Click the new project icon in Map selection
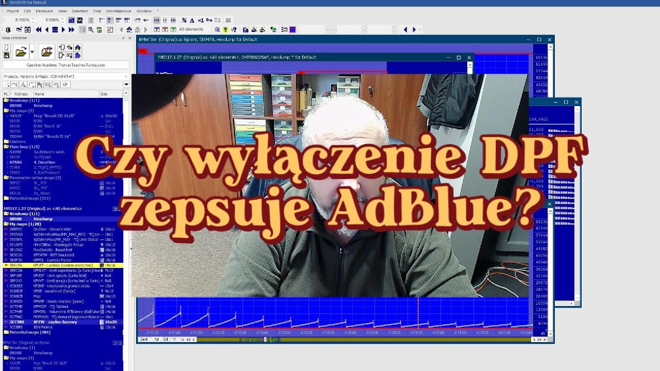This screenshot has height=371, width=660. coord(7,47)
